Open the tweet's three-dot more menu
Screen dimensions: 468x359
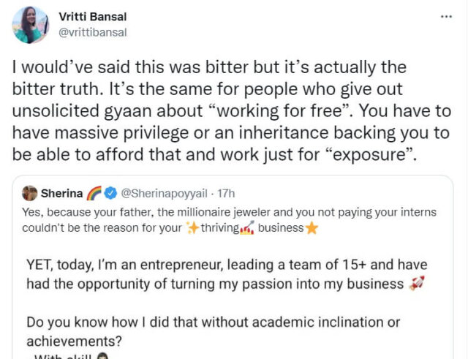pyautogui.click(x=447, y=16)
